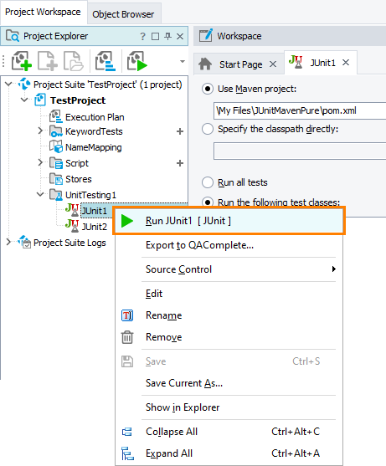
Task: Toggle the Project Explorer pin icon
Action: click(167, 37)
